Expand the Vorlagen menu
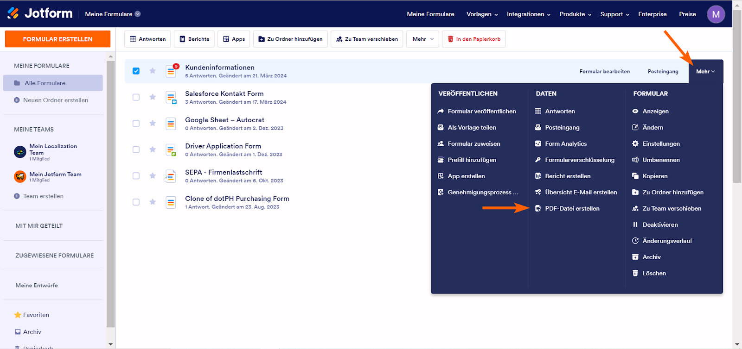Screen dimensions: 742x349 pos(482,14)
